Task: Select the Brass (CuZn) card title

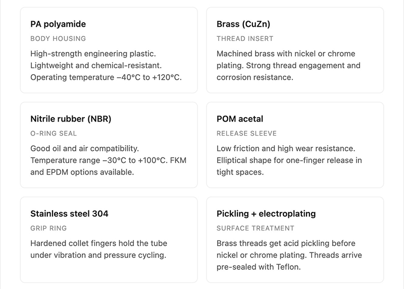Action: [243, 24]
